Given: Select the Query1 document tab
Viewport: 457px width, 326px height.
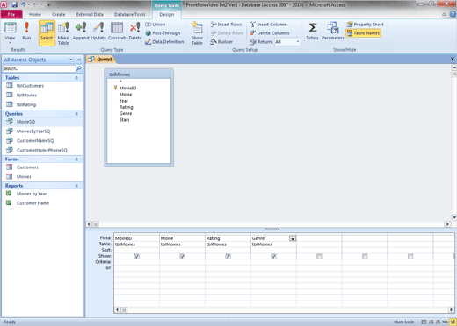Looking at the screenshot, I should click(101, 60).
